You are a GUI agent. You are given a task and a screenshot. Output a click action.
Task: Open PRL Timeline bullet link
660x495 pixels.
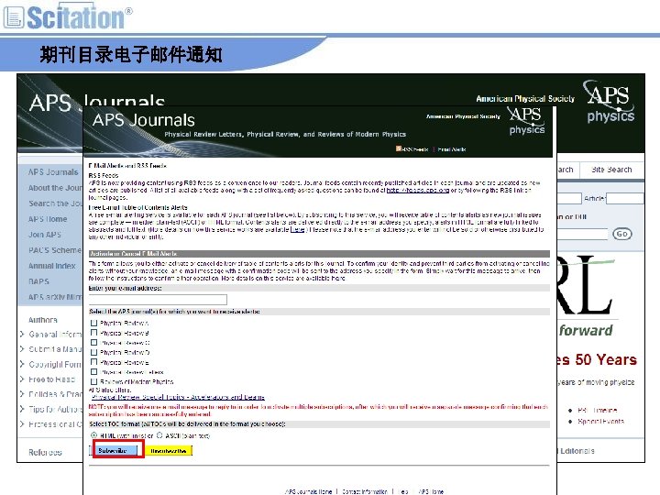click(x=597, y=410)
